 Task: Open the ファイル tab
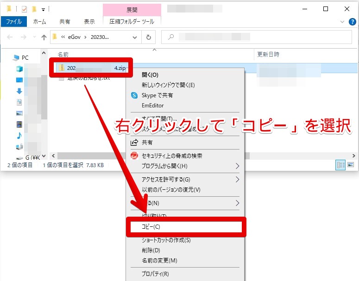pos(14,21)
